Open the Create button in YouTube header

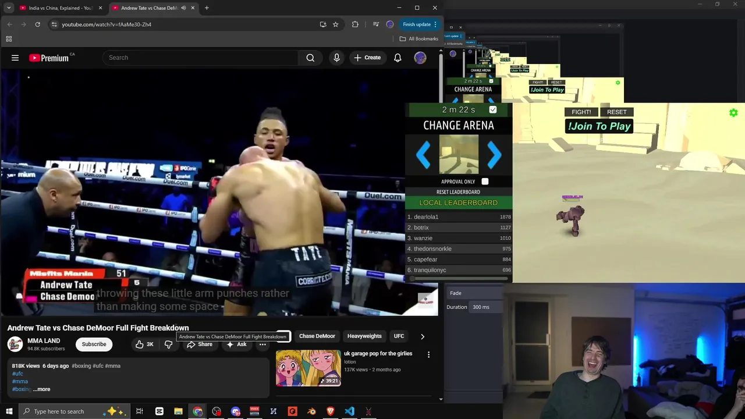pyautogui.click(x=367, y=58)
